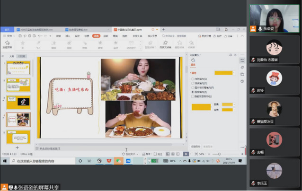Click the WPS icon in the taskbar
This screenshot has width=302, height=191.
coord(109,161)
